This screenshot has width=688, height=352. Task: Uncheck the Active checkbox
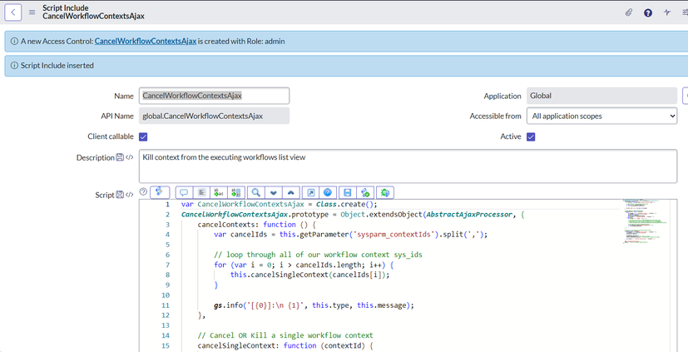[531, 137]
